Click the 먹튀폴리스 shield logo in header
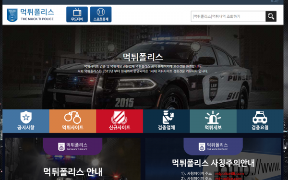 (x=12, y=15)
